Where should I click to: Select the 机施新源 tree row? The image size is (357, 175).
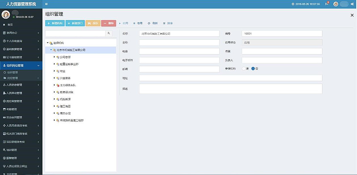pyautogui.click(x=81, y=99)
